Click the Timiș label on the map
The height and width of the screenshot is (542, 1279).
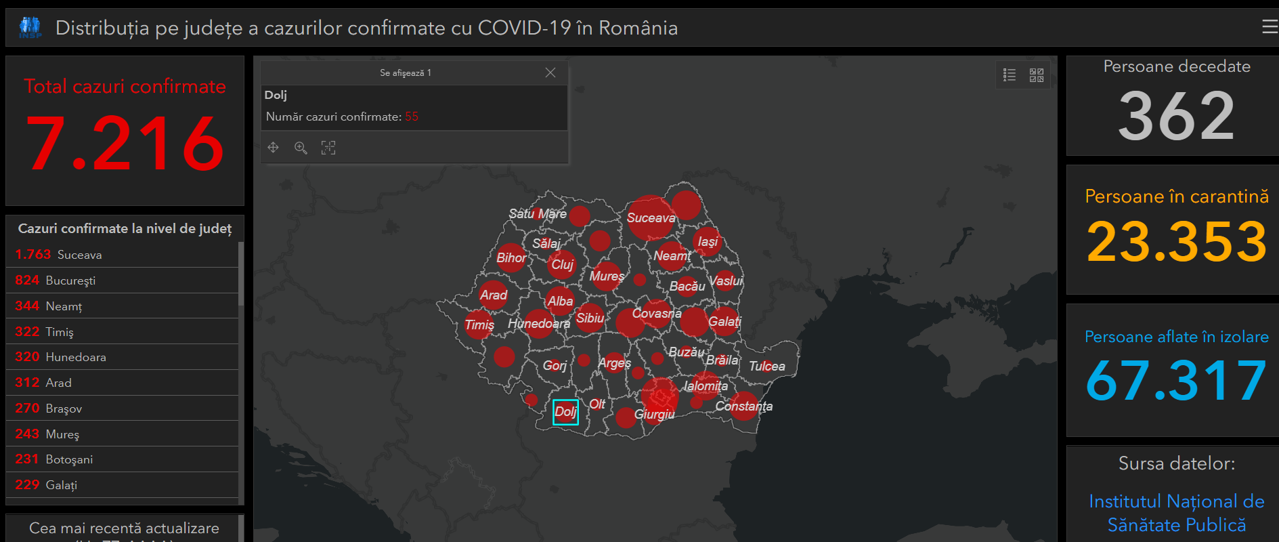click(479, 325)
